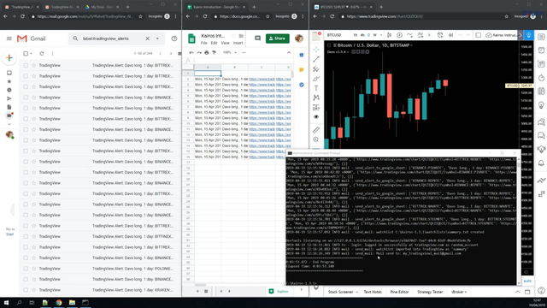The image size is (547, 308).
Task: Toggle hide all drawings eye in TradingView
Action: (x=316, y=117)
